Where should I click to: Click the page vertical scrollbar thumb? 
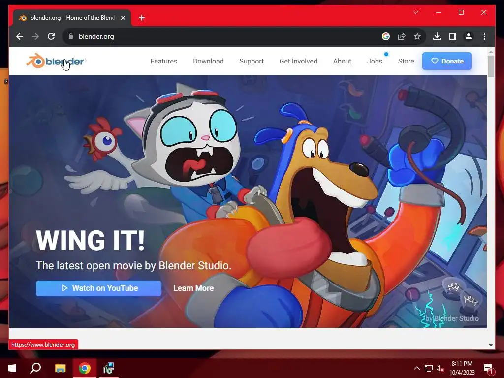(491, 66)
